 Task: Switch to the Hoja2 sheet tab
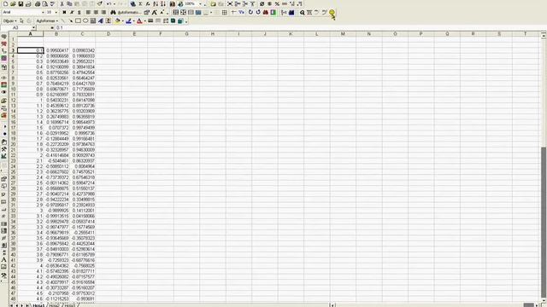[x=54, y=305]
